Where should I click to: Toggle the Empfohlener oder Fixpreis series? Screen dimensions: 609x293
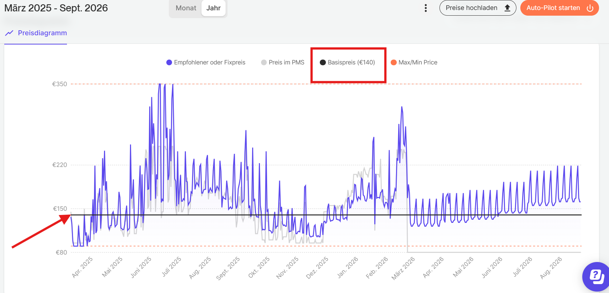[x=209, y=62]
